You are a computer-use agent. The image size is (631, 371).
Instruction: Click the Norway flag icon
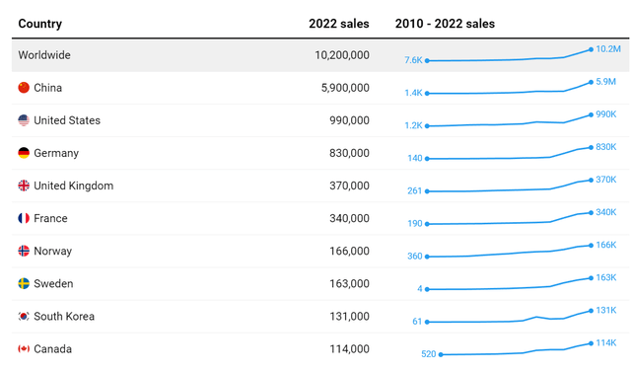pos(24,251)
